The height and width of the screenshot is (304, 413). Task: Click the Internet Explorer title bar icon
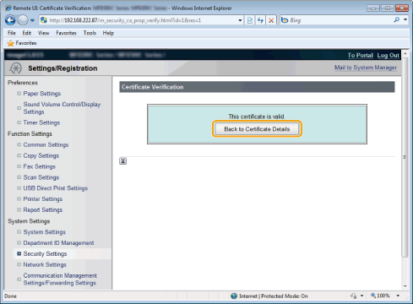8,8
